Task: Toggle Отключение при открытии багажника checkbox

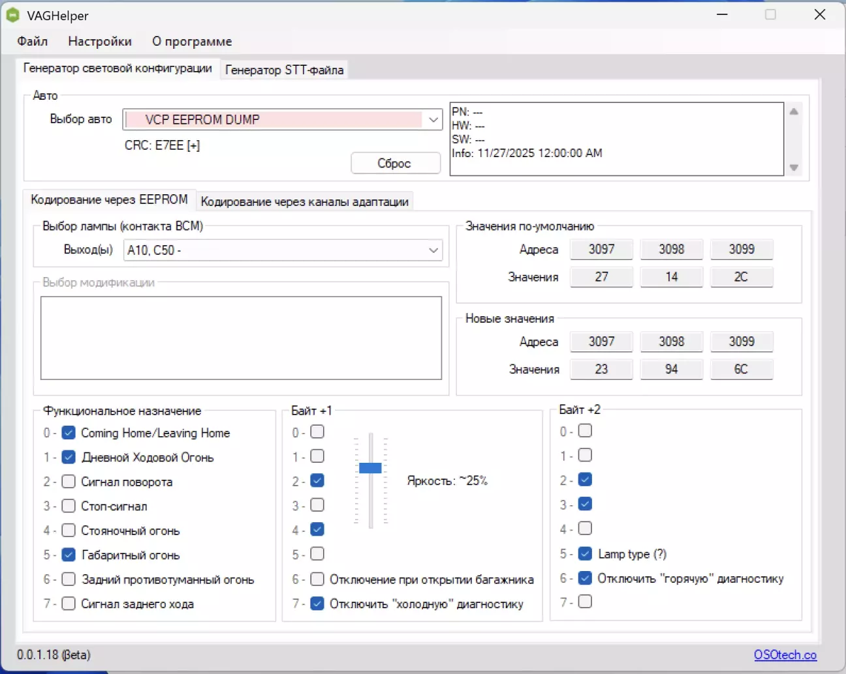Action: pyautogui.click(x=317, y=579)
